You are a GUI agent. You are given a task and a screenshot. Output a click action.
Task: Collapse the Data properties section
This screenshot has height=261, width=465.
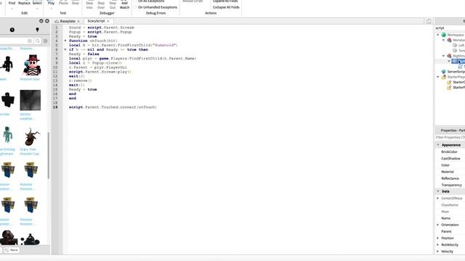[438, 191]
